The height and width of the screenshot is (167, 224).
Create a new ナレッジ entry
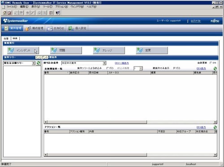click(x=109, y=50)
